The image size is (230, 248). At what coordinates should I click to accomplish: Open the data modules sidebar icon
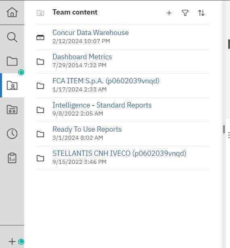12,110
